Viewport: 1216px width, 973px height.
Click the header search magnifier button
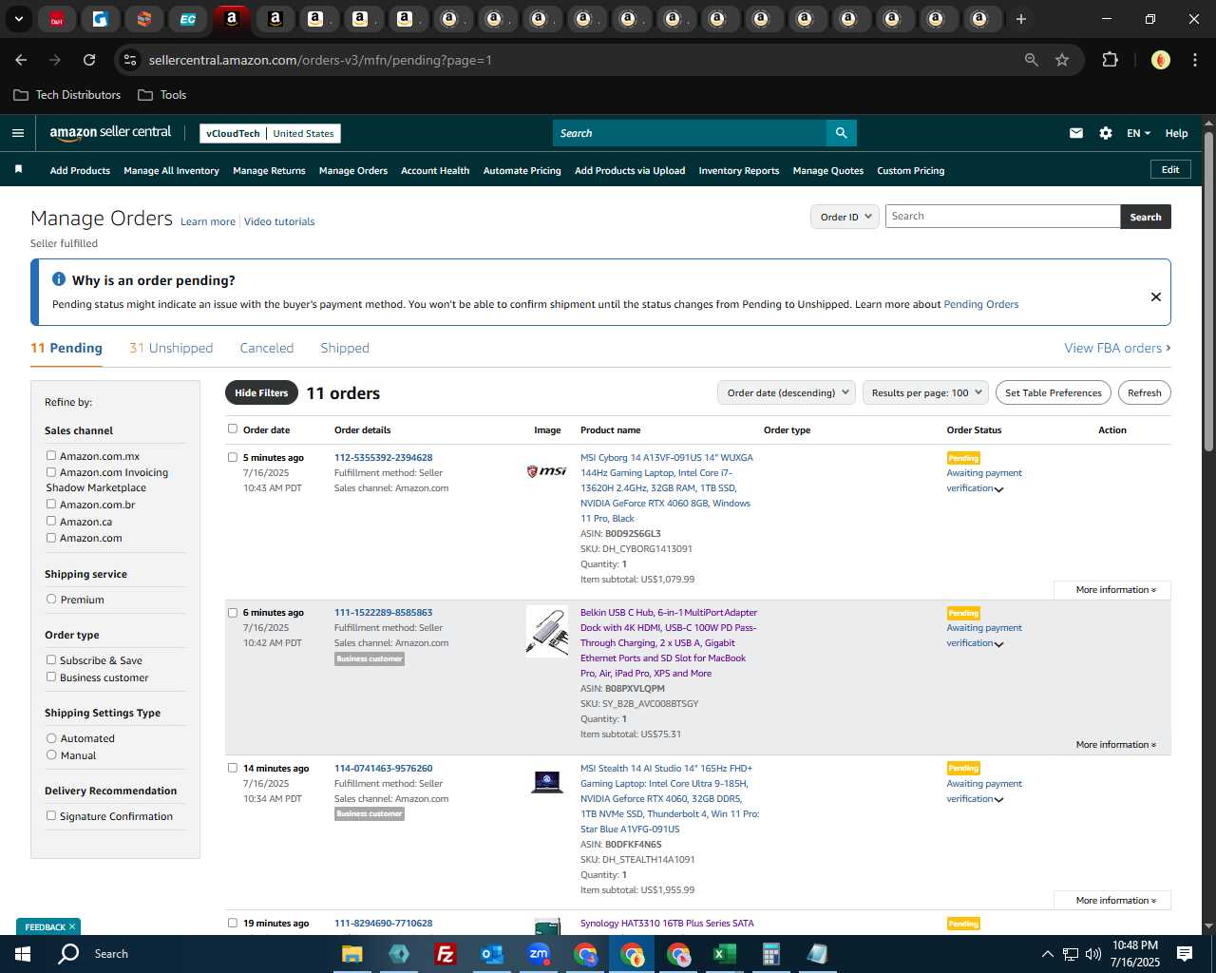coord(841,133)
